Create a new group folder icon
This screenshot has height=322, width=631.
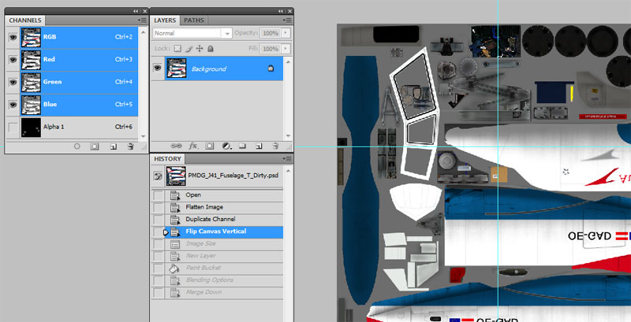(242, 146)
